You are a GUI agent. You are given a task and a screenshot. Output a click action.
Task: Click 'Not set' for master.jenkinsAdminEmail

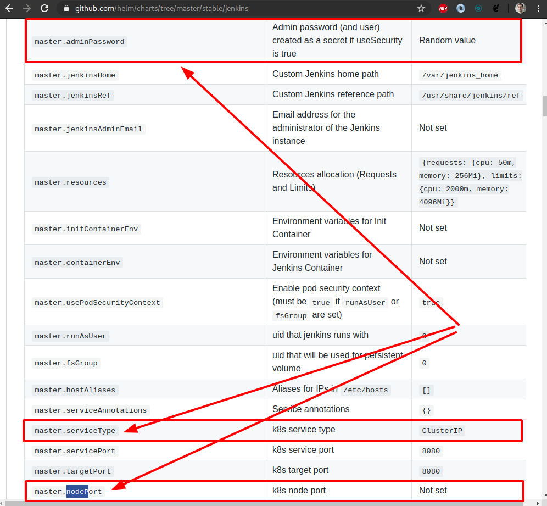[x=433, y=127]
